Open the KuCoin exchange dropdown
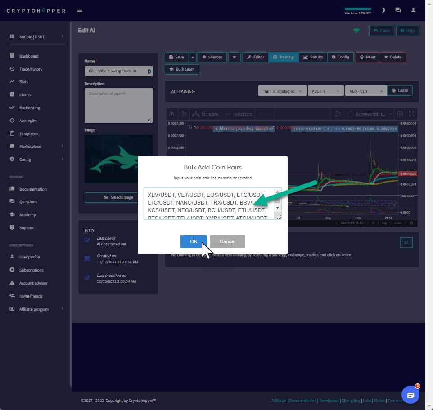 325,91
